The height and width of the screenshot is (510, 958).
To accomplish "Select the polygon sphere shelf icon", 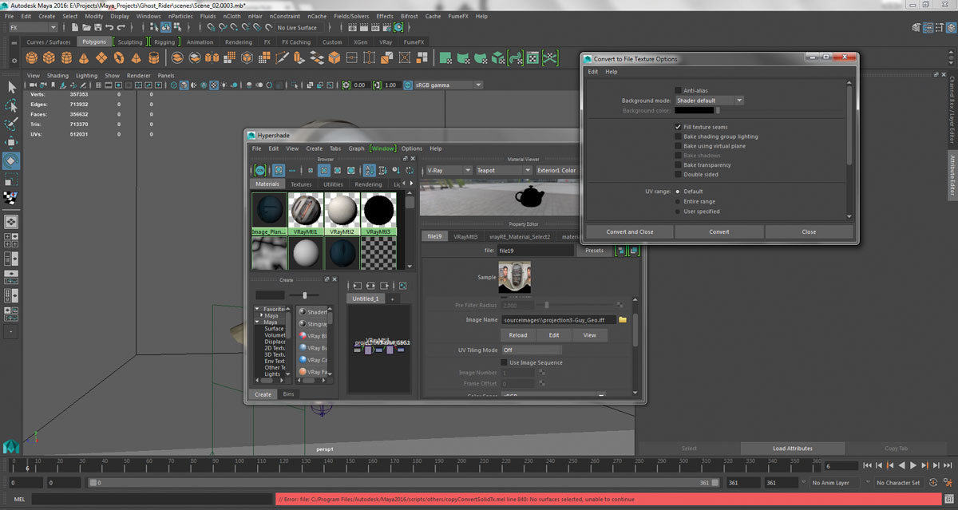I will [31, 57].
